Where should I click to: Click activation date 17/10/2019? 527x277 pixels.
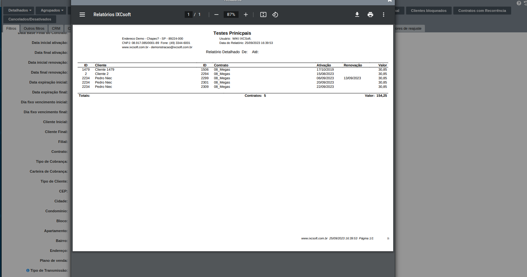pos(325,70)
